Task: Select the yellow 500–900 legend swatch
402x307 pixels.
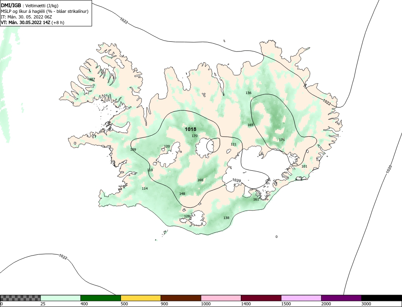Action: tap(141, 298)
